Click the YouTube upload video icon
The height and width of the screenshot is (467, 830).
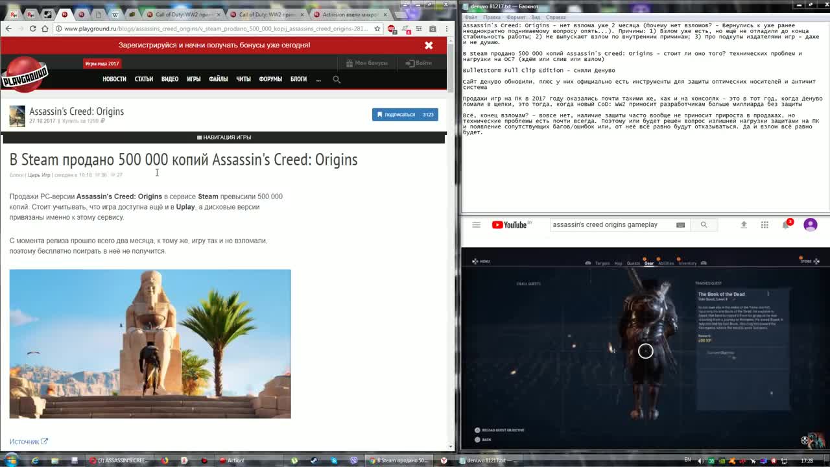(x=744, y=224)
